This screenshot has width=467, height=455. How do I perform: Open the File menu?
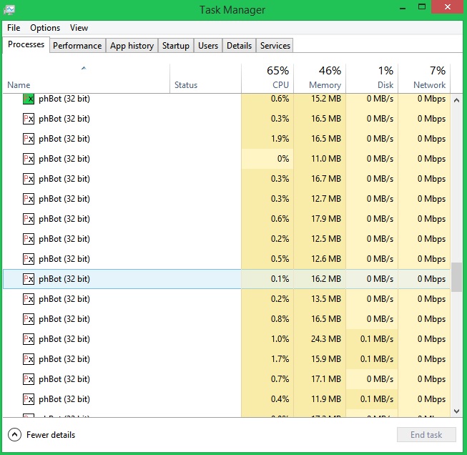[x=14, y=28]
